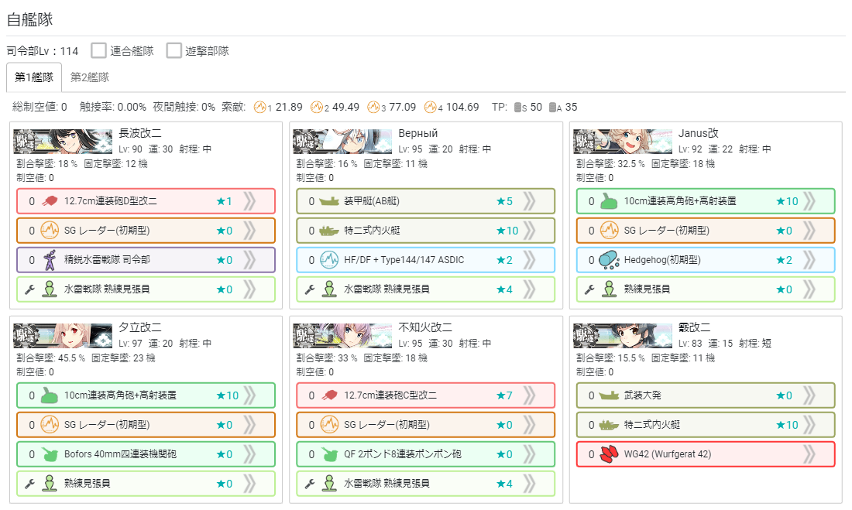852x510 pixels.
Task: Click the TP S-rank value 50
Action: [x=536, y=107]
